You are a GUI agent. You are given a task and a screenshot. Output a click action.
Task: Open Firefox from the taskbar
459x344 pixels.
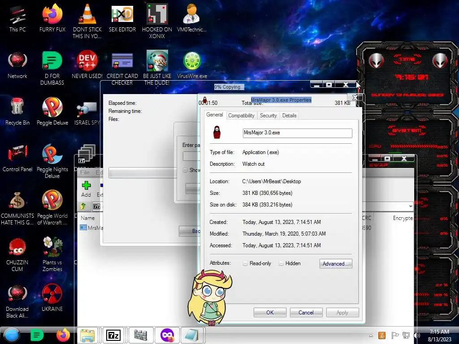[x=63, y=335]
